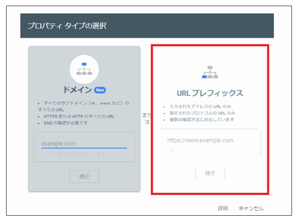Click the プロパティ タイプの選択 title
This screenshot has width=295, height=221.
point(67,26)
